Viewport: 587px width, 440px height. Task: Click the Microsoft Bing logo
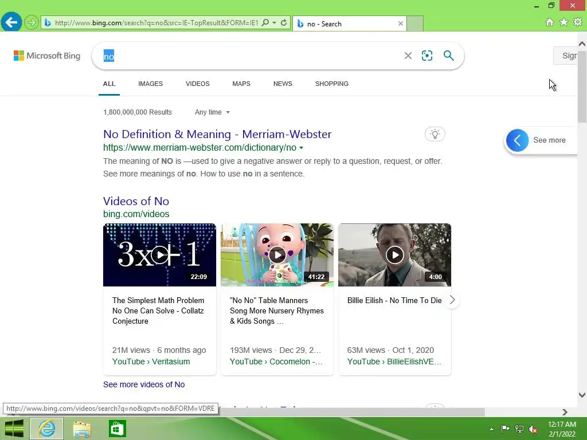[47, 56]
